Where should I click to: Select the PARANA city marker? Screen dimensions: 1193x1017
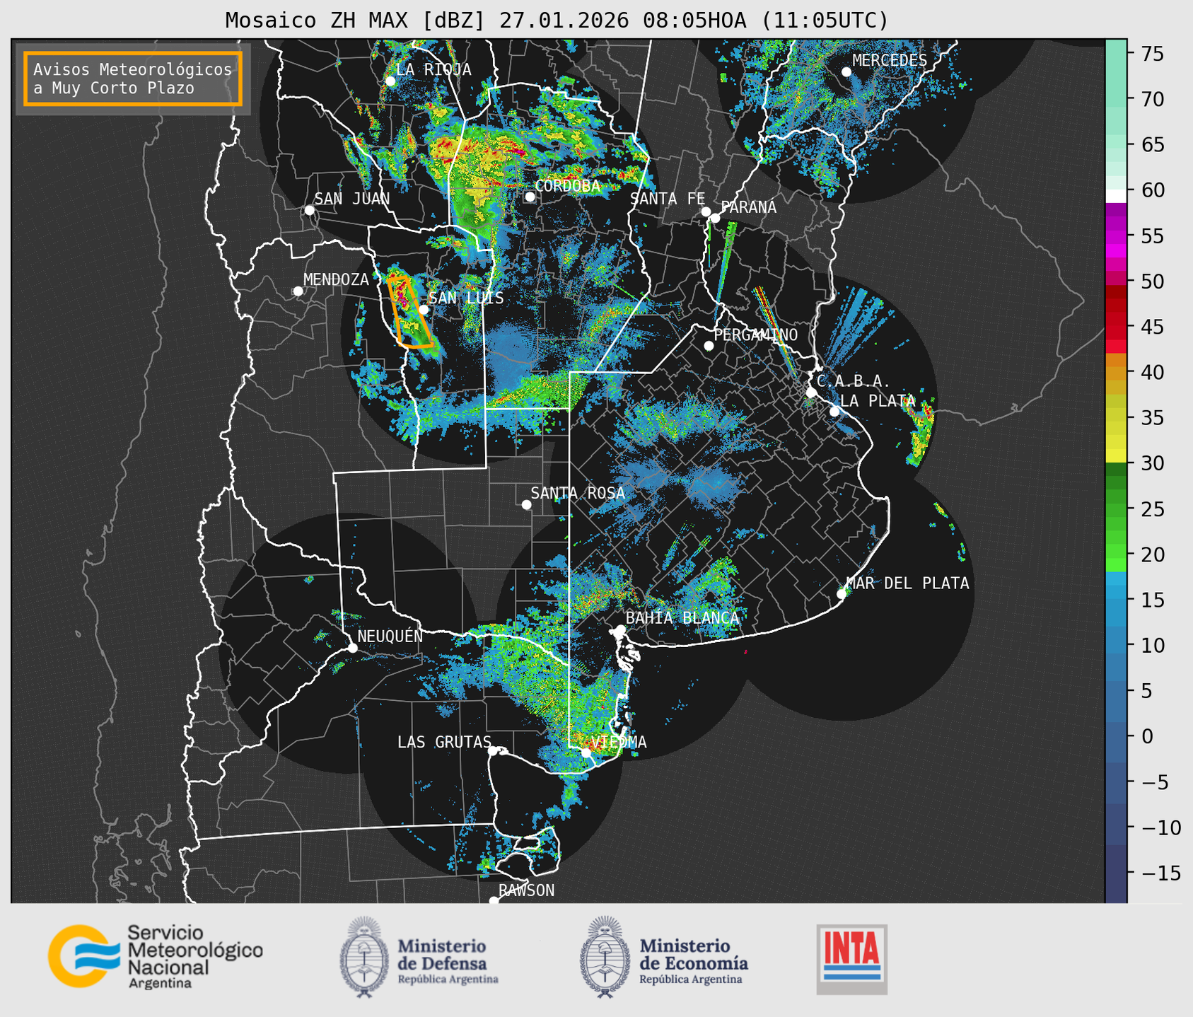pos(715,218)
